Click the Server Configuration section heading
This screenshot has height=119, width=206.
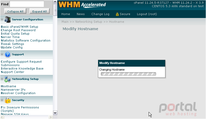28,20
